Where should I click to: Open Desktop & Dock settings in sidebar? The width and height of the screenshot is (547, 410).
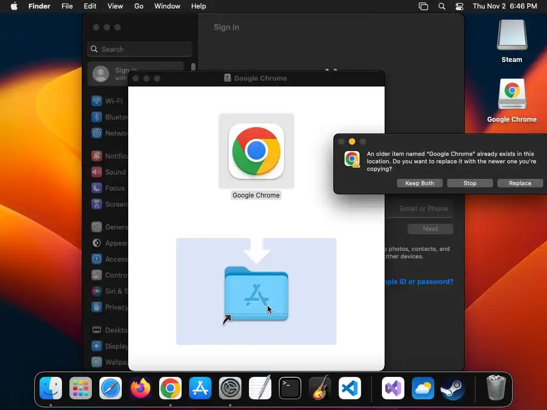[109, 330]
